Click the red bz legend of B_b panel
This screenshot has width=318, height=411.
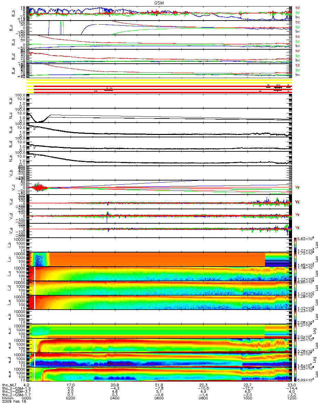click(x=297, y=8)
